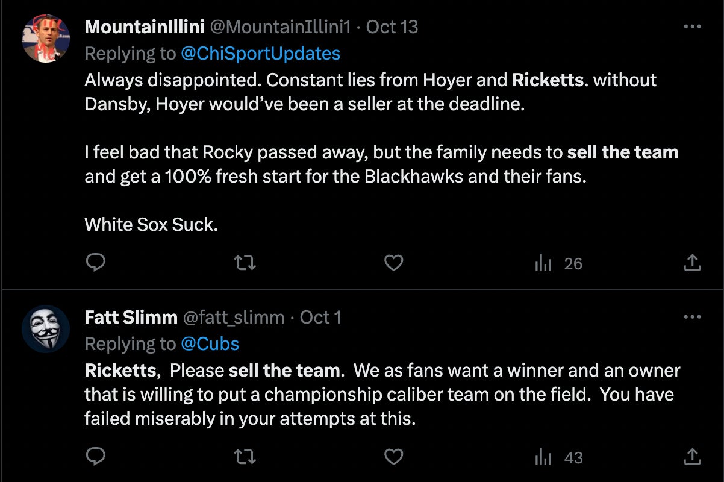Open Fatt Slimm display name profile
Screen dimensions: 724x482
[x=131, y=318]
